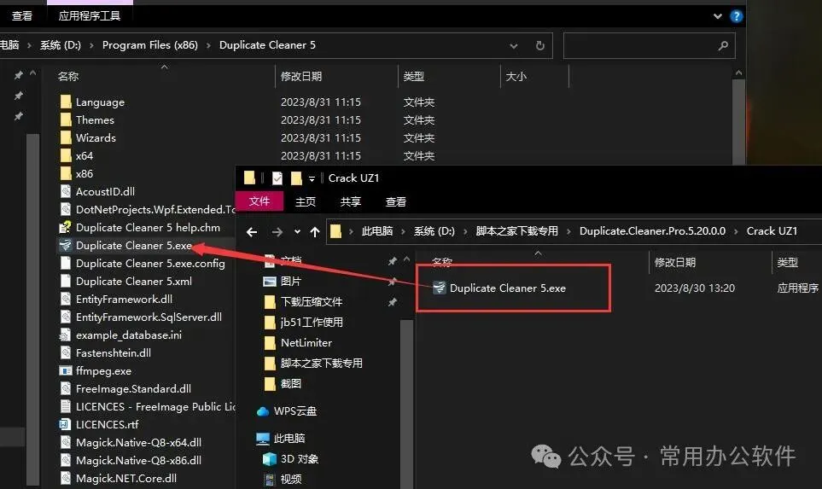The width and height of the screenshot is (822, 489).
Task: Click the search box in back window
Action: 649,45
